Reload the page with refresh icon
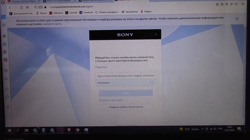 [21, 7]
